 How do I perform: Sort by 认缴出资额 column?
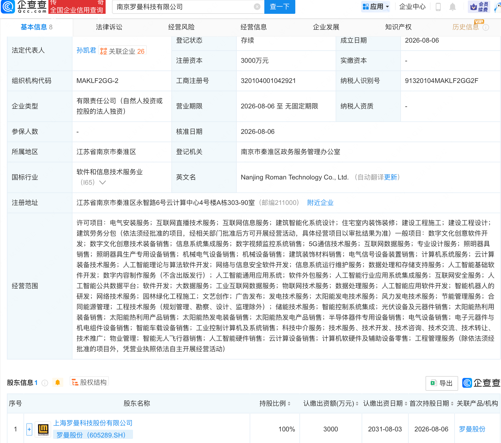point(357,404)
